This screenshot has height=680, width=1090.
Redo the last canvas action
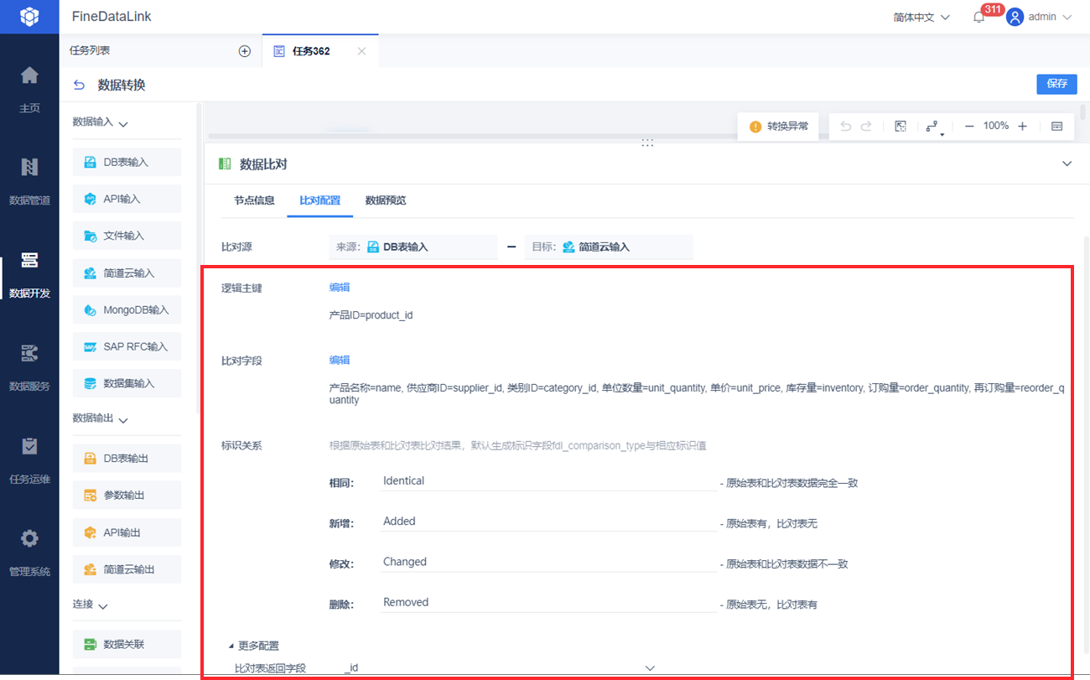pos(866,126)
